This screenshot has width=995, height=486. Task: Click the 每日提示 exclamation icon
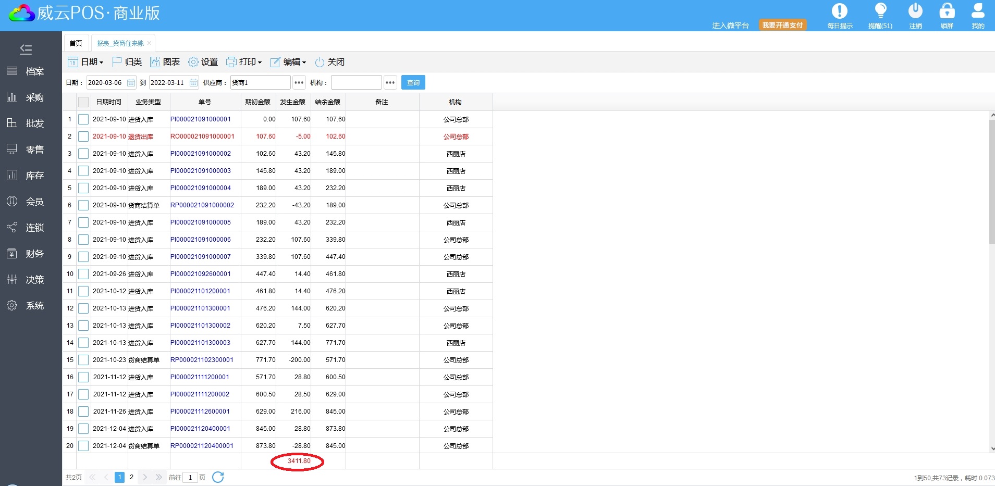coord(839,11)
